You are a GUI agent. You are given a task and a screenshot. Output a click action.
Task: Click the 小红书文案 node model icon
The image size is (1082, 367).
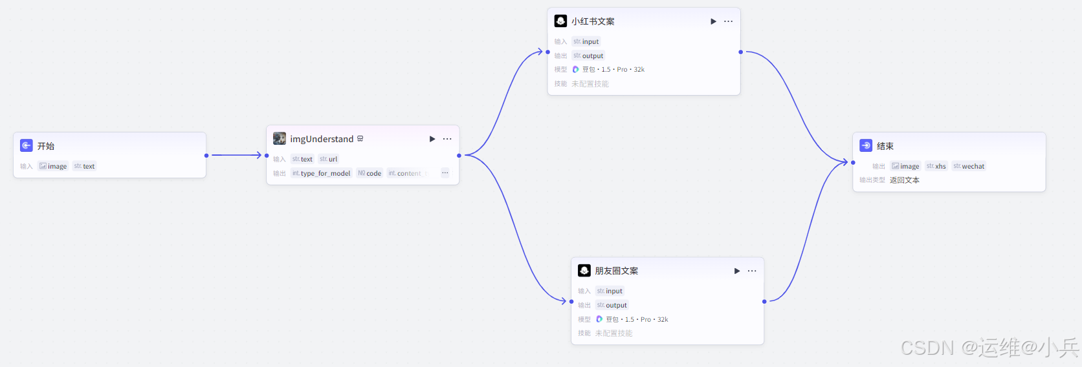pos(560,21)
